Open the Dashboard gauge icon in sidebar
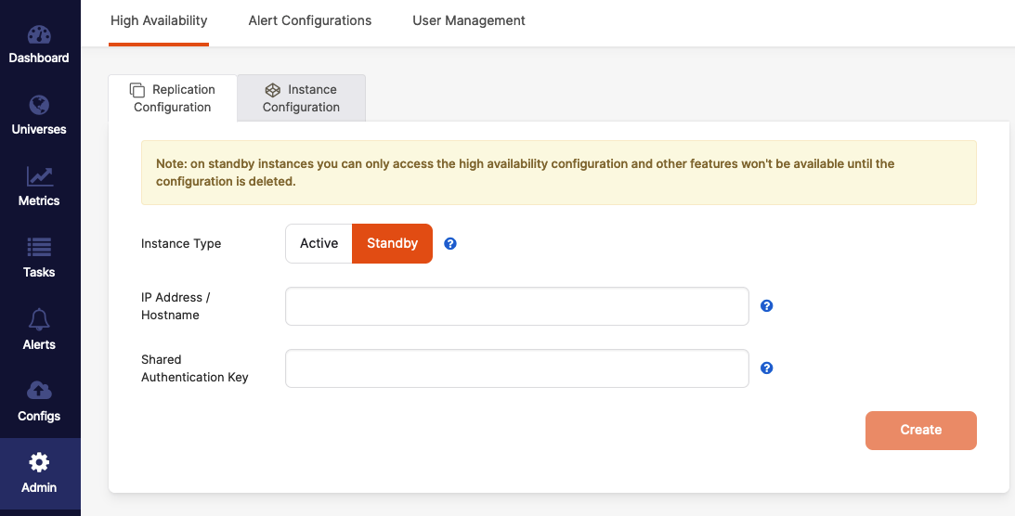 pos(39,35)
